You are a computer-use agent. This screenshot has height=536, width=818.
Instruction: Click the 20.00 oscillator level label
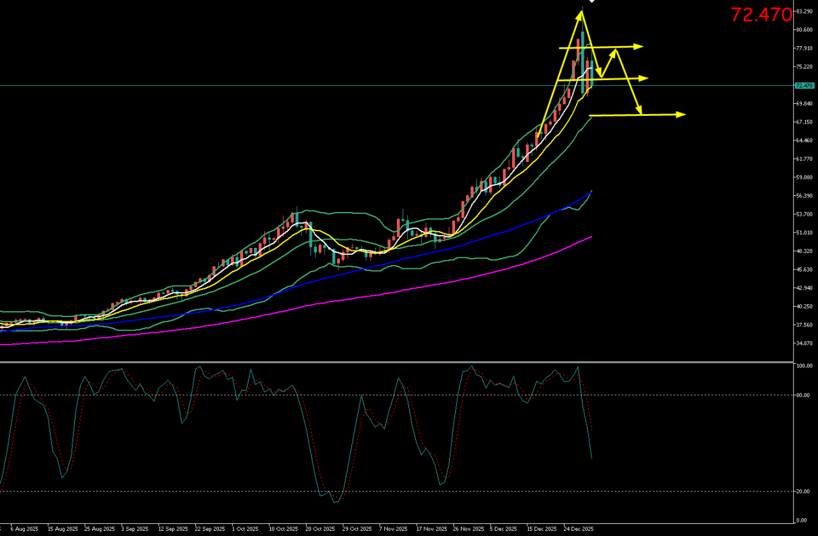pos(802,491)
